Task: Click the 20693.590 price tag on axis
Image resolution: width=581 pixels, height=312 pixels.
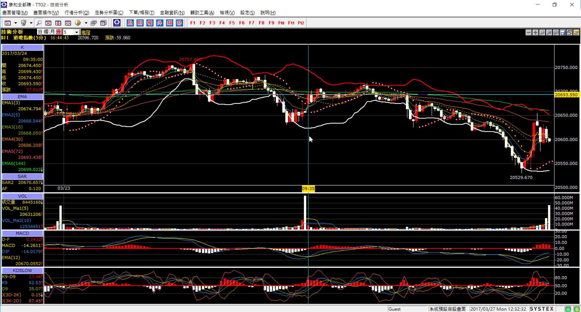Action: point(566,95)
